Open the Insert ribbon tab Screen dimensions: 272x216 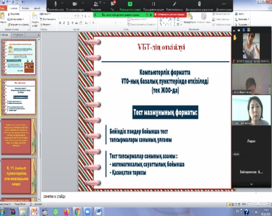[x=25, y=8]
